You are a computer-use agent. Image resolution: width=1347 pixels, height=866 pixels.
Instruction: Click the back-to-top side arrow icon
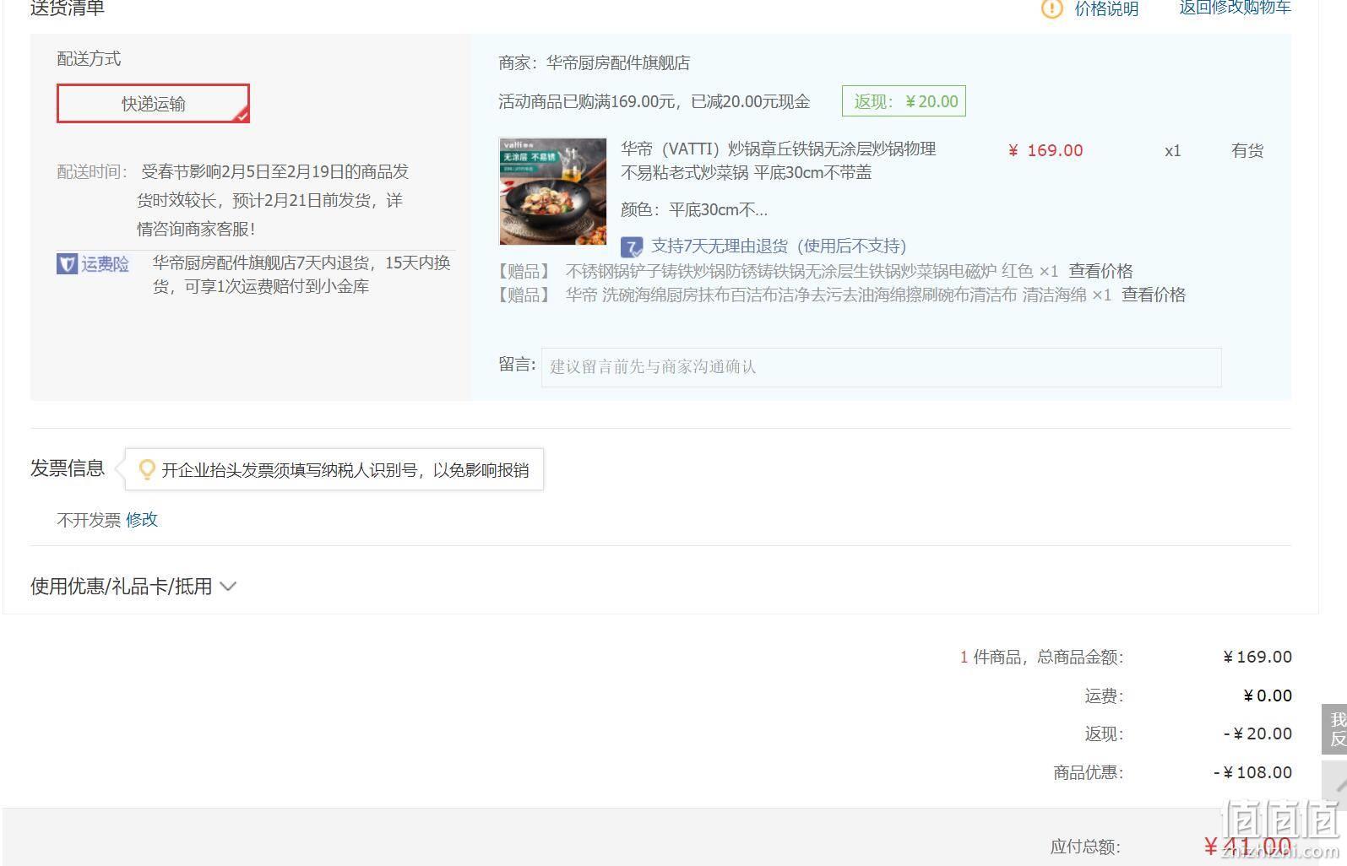[x=1335, y=786]
